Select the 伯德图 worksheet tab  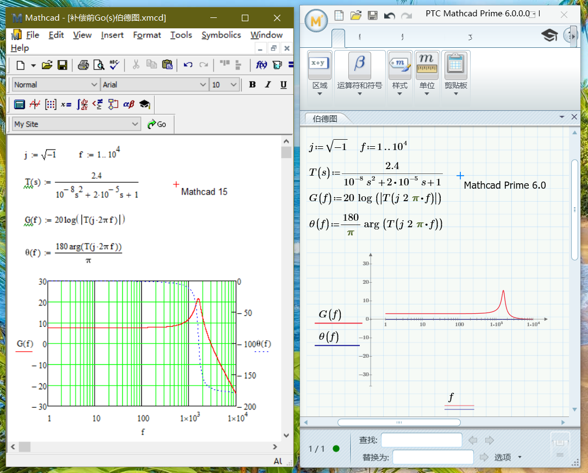pyautogui.click(x=325, y=119)
